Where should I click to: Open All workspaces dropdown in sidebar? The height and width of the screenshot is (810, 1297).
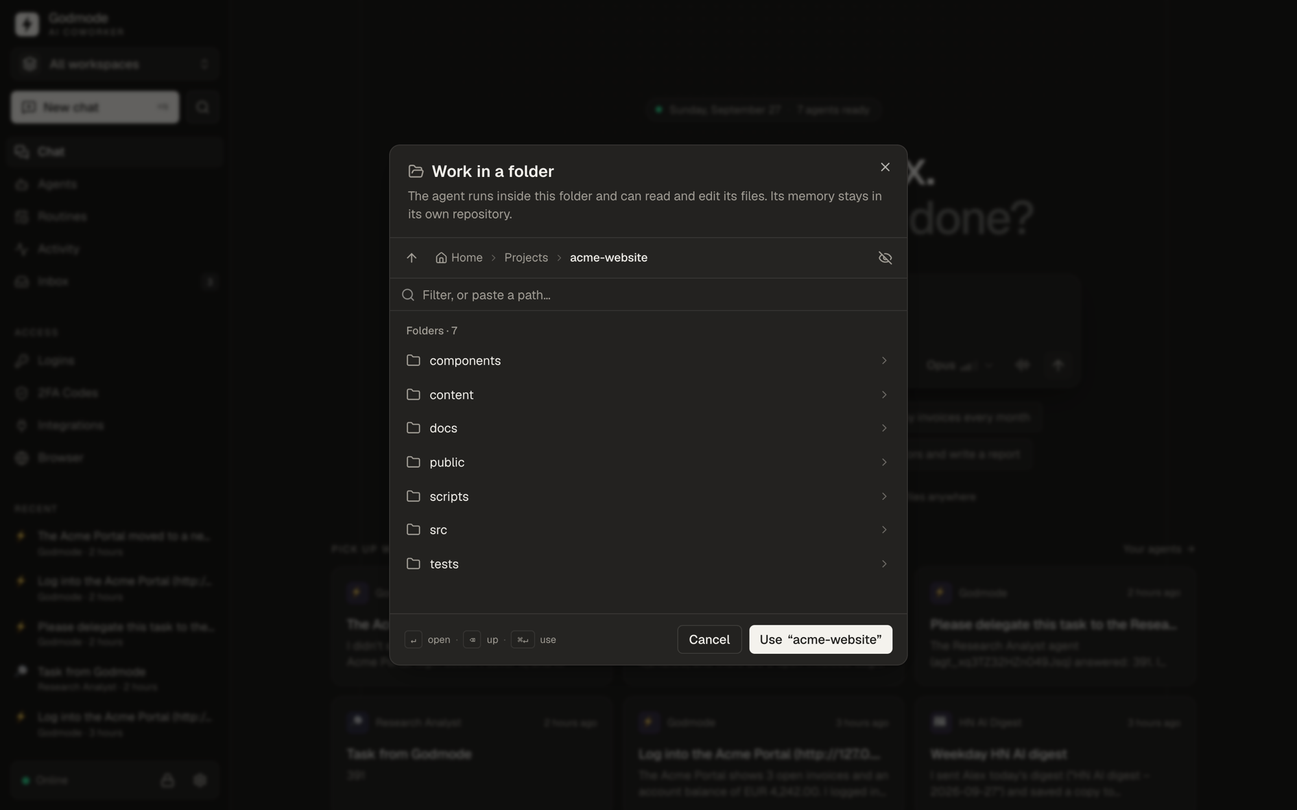pyautogui.click(x=115, y=64)
